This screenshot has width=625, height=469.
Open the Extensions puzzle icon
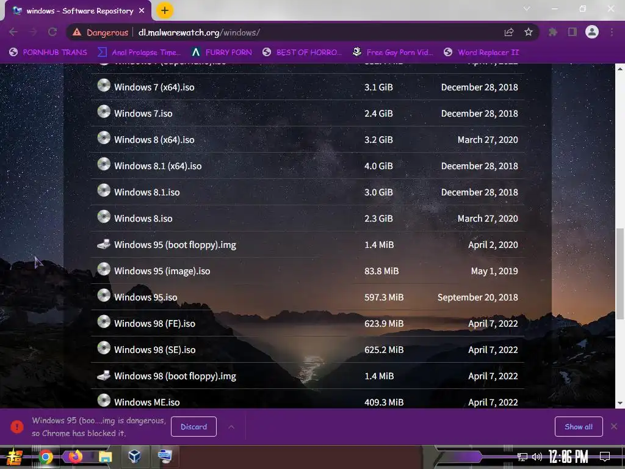coord(553,32)
